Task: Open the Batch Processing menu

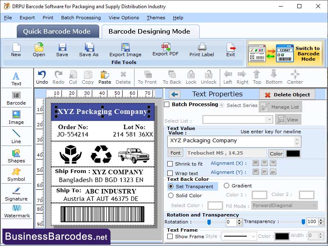Action: [81, 18]
